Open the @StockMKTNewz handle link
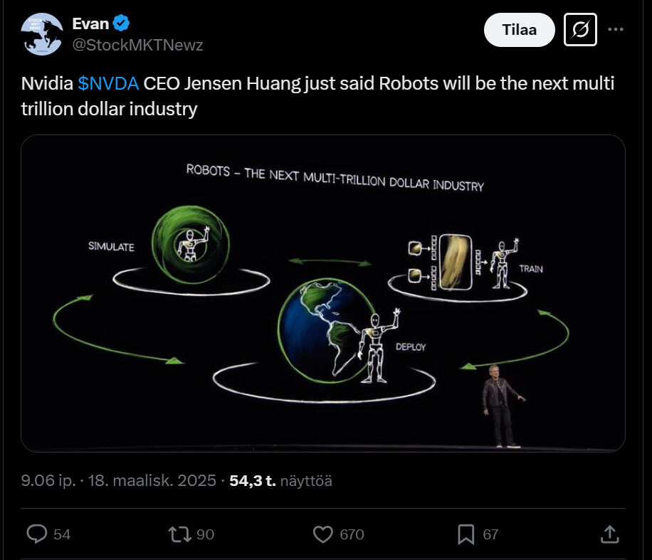This screenshot has width=652, height=560. [x=137, y=45]
